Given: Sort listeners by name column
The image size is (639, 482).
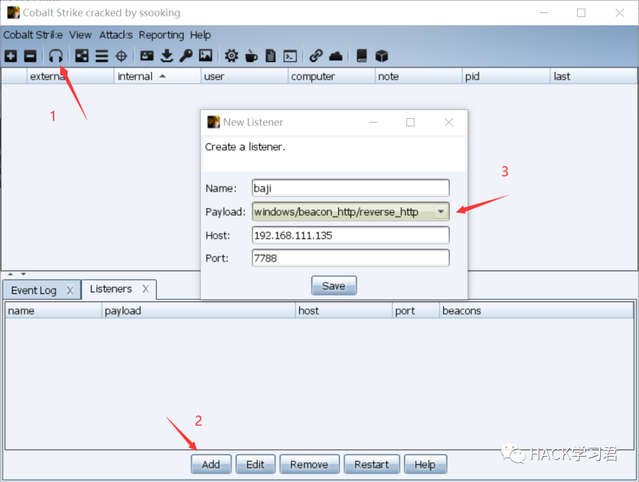Looking at the screenshot, I should [x=53, y=310].
